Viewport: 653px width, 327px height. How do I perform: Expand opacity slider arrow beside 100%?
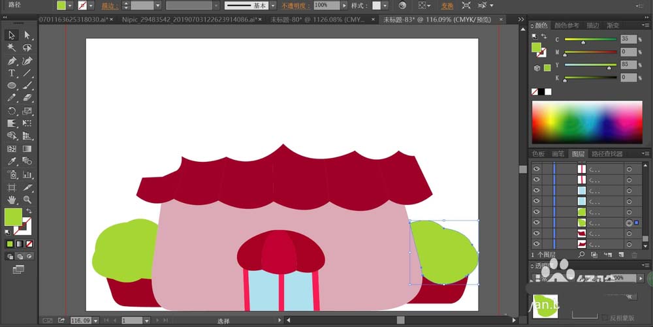point(344,5)
